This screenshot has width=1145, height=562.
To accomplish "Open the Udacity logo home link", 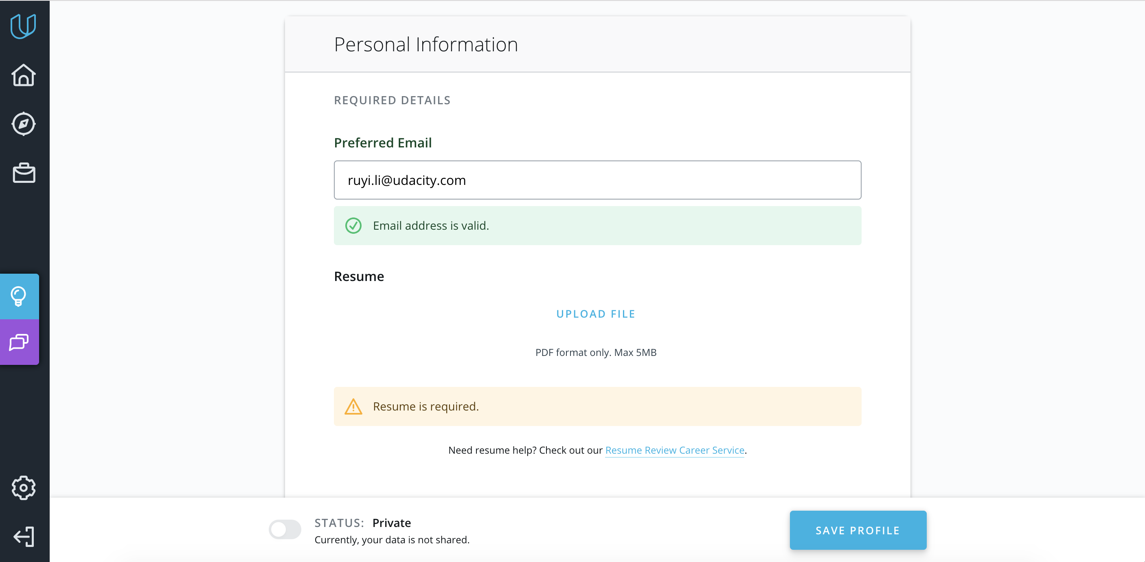I will coord(23,26).
